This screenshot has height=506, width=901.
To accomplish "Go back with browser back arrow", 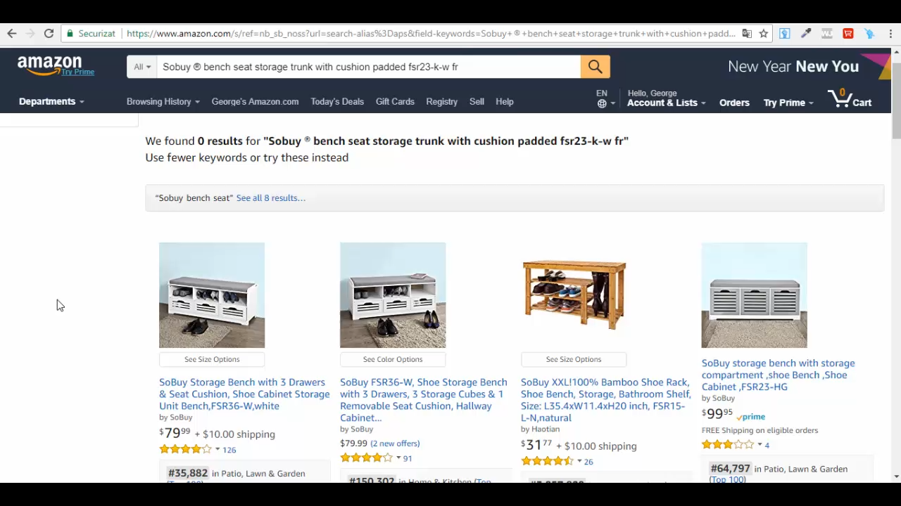I will pyautogui.click(x=12, y=33).
